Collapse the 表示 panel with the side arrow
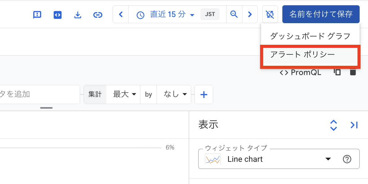This screenshot has height=184, width=368. (x=354, y=125)
